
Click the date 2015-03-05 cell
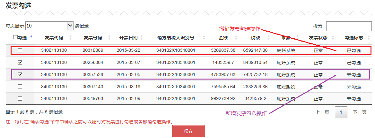click(128, 74)
